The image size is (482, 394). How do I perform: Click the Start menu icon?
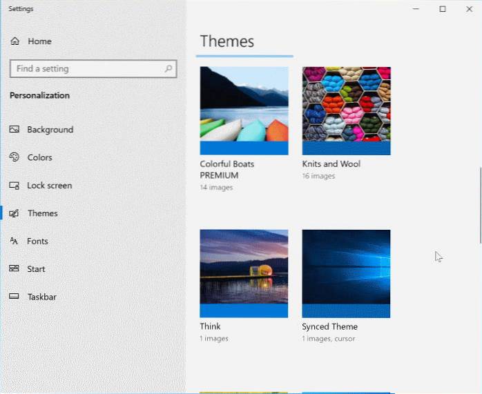pos(14,269)
